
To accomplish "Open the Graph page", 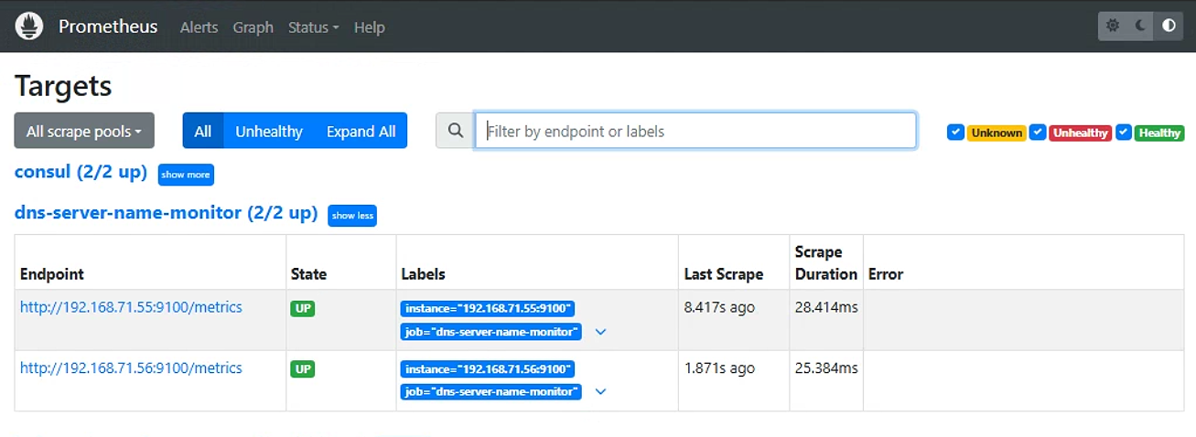I will (x=253, y=27).
